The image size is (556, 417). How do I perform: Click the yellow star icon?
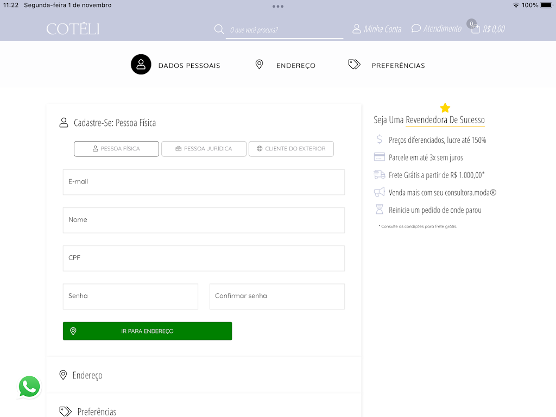click(x=445, y=108)
